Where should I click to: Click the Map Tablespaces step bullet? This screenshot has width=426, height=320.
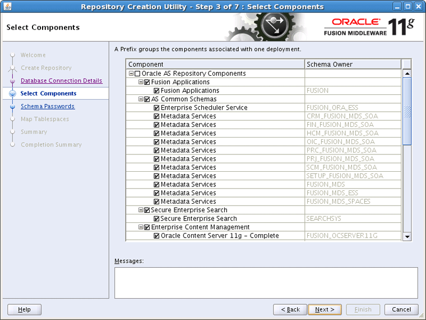[x=12, y=119]
